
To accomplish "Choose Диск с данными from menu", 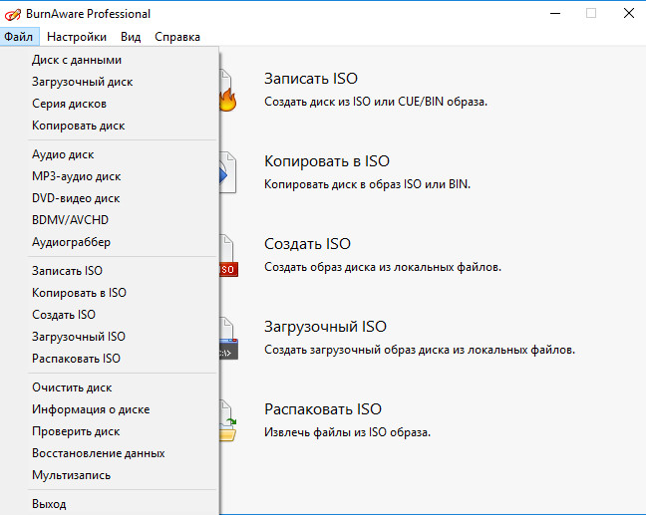I will 110,60.
